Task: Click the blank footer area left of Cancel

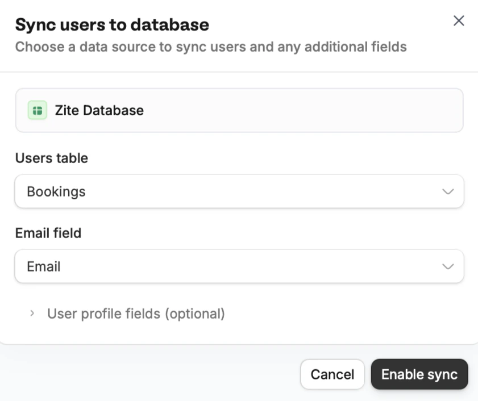Action: 148,374
